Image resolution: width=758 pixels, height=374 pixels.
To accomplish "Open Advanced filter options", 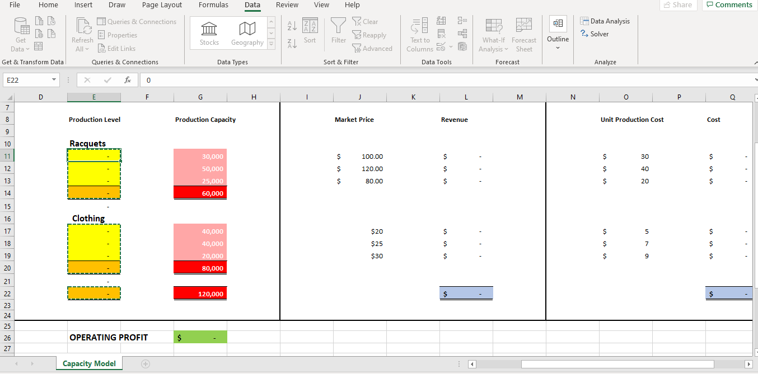I will (x=372, y=49).
